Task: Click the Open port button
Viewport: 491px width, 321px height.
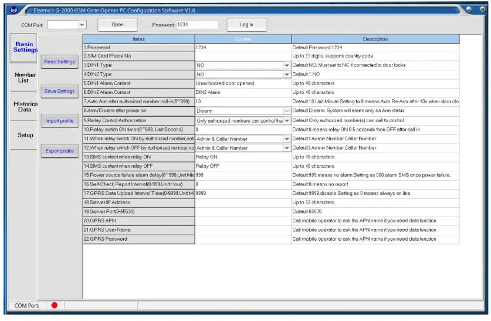Action: (117, 25)
